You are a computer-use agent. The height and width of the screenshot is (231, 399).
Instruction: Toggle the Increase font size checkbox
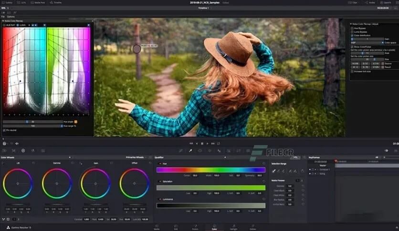(352, 72)
